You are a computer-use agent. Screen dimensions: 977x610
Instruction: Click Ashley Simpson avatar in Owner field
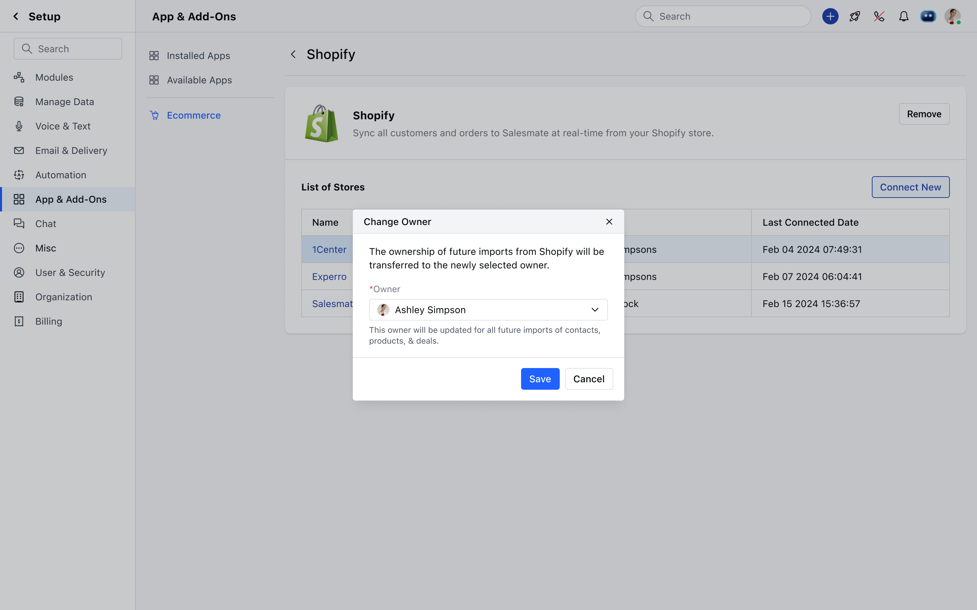tap(383, 310)
